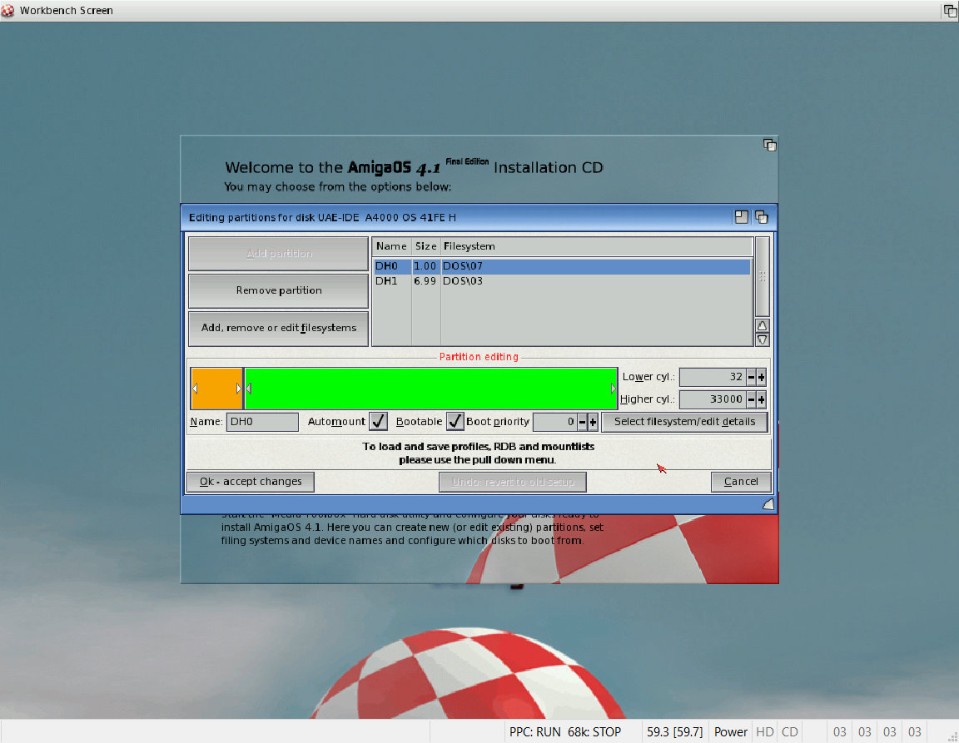
Task: Click the partition list vertical scrollbar
Action: point(762,277)
